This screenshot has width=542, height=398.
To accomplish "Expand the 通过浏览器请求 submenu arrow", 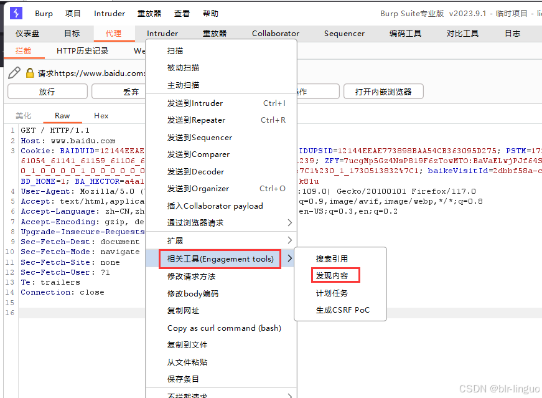I will pyautogui.click(x=289, y=223).
